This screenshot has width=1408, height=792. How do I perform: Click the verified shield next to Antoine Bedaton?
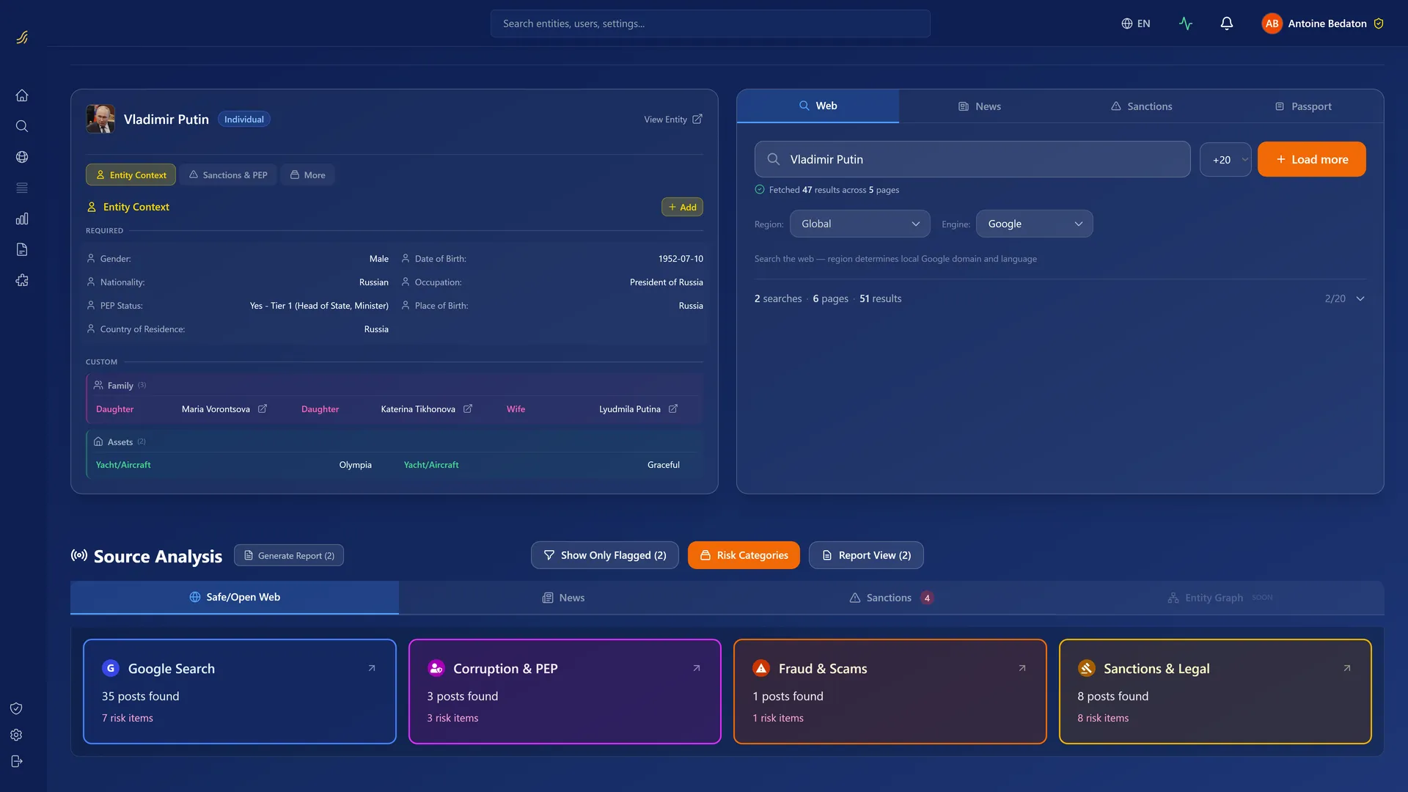pyautogui.click(x=1379, y=23)
